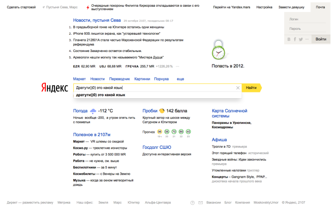Click the yellow traffic level icon
This screenshot has width=333, height=208.
(162, 111)
